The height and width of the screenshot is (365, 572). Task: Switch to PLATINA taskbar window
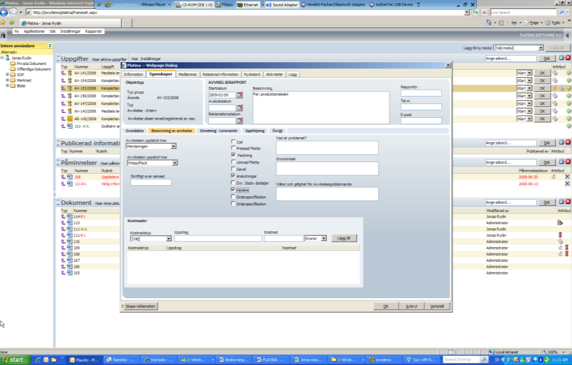269,360
